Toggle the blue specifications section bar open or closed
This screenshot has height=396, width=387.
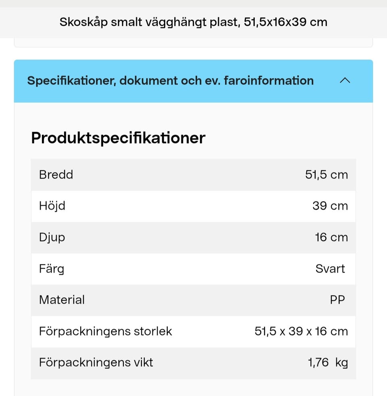pos(193,80)
